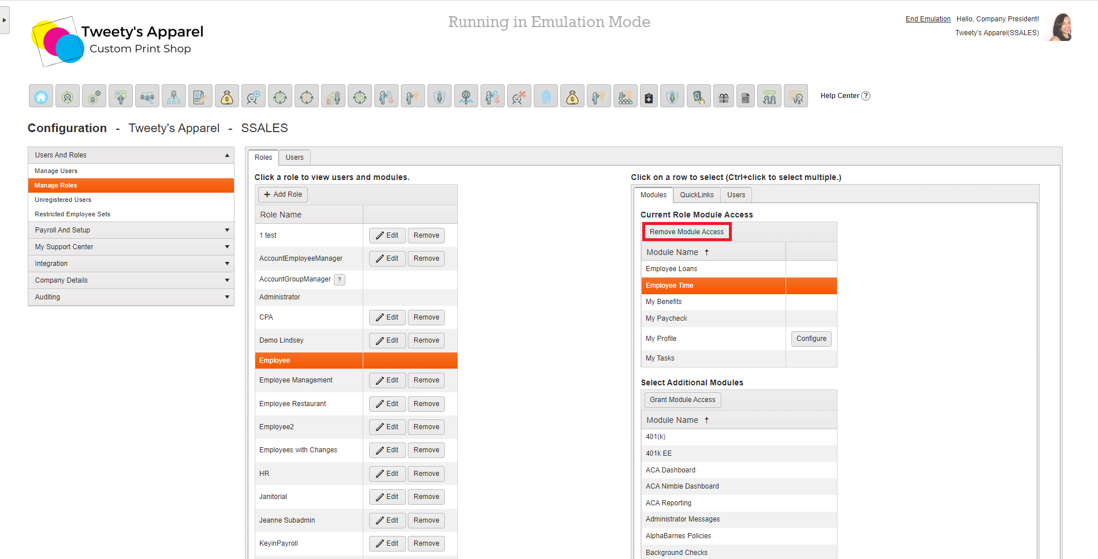Screen dimensions: 1098x559
Task: Select the Administrator role row
Action: (x=356, y=297)
